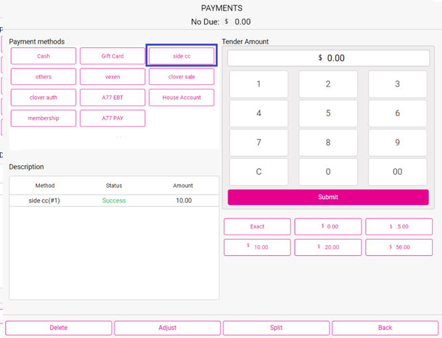Choose the A77 EBT payment method
442x338 pixels.
click(x=112, y=98)
